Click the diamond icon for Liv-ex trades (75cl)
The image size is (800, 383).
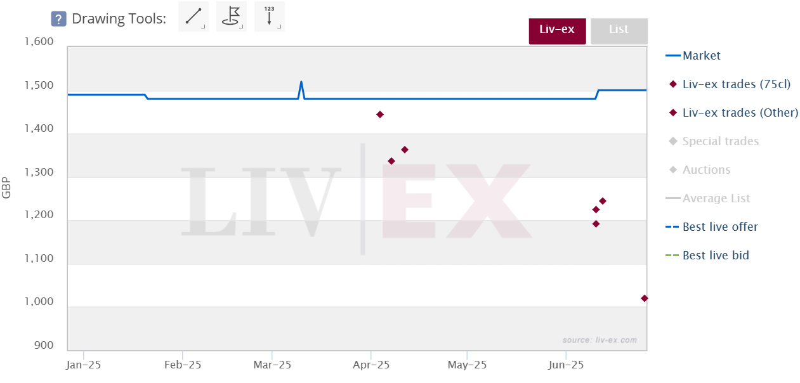pos(673,84)
